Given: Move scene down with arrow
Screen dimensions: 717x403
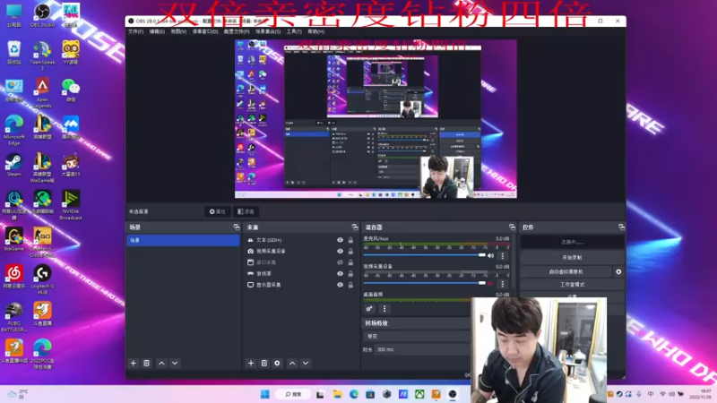Looking at the screenshot, I should point(175,364).
